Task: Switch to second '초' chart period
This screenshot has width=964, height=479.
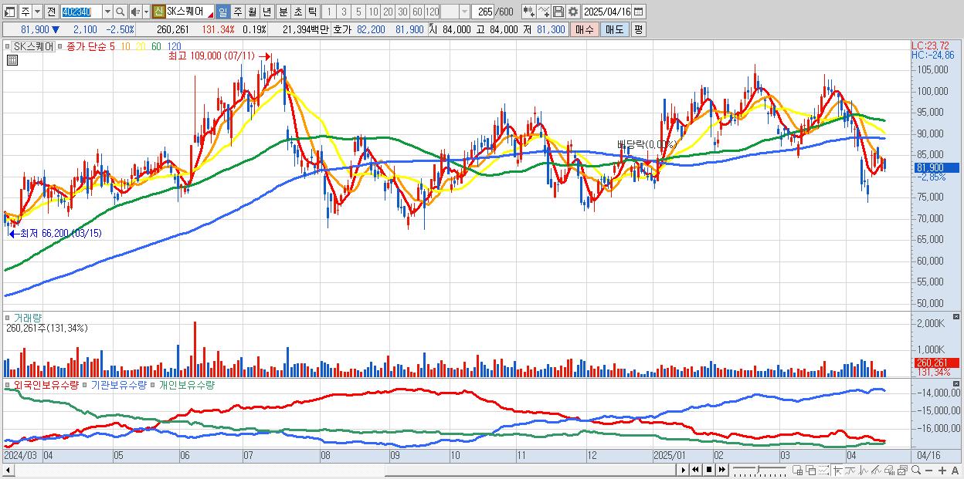Action: 297,12
